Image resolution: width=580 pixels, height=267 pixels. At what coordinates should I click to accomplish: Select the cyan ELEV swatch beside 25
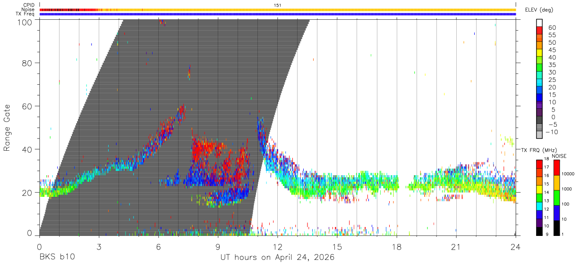(539, 83)
